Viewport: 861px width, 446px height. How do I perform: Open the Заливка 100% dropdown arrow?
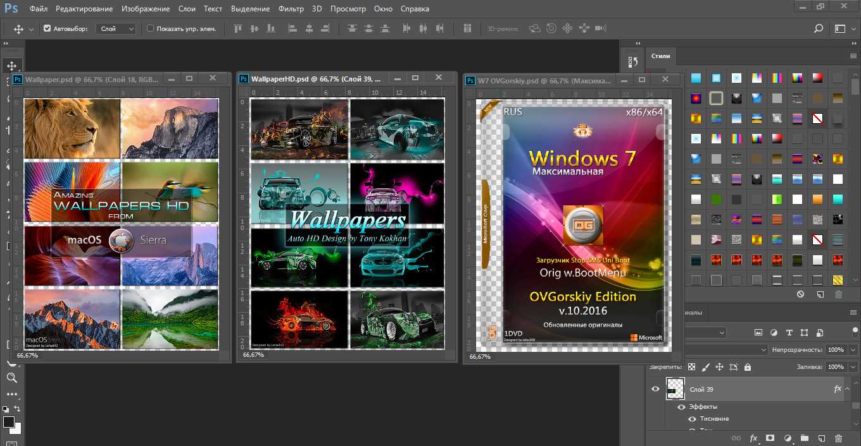853,367
